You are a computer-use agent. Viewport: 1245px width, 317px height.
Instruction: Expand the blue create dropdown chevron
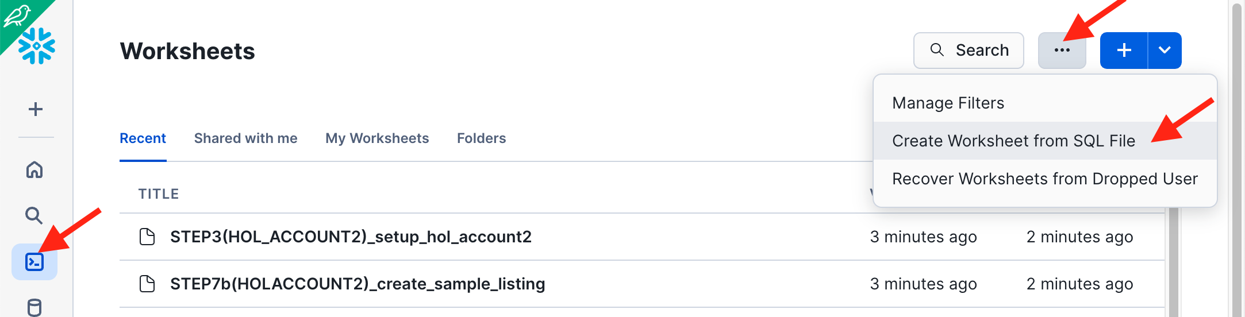1165,51
